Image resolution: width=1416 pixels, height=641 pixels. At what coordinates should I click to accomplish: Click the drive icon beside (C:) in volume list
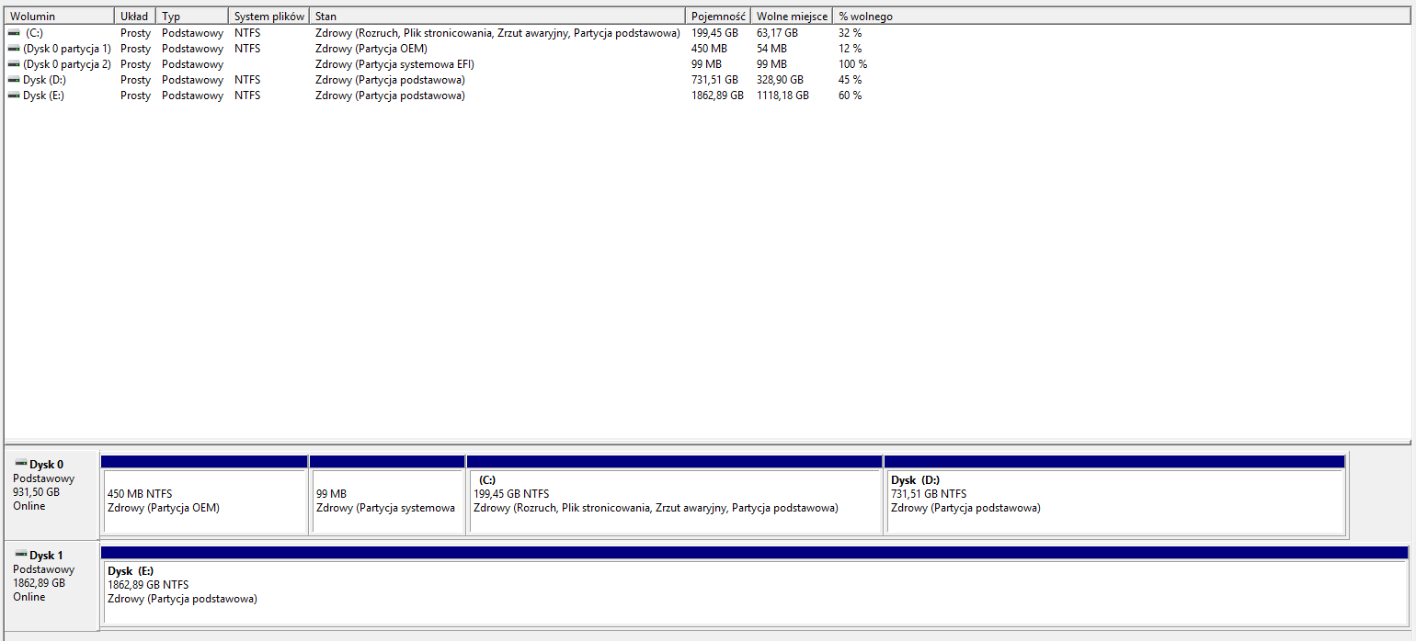(14, 32)
